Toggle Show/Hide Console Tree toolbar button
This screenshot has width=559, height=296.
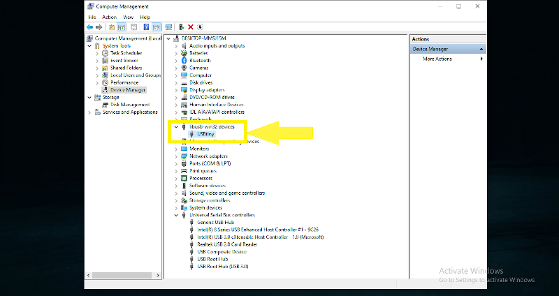pos(121,27)
